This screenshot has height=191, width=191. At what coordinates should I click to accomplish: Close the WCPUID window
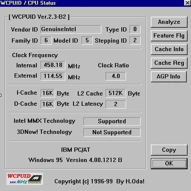click(x=187, y=3)
